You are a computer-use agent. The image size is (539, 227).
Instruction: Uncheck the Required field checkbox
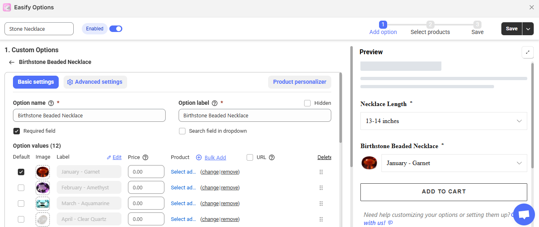(x=17, y=131)
